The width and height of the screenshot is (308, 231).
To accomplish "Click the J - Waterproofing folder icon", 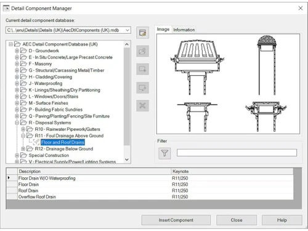I will (24, 83).
